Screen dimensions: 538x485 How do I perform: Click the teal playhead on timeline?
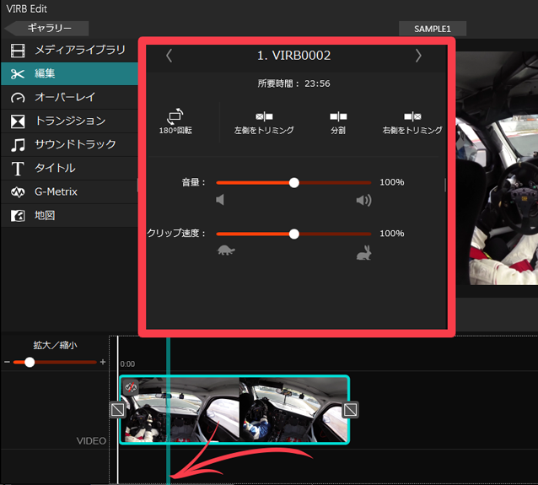tap(168, 410)
